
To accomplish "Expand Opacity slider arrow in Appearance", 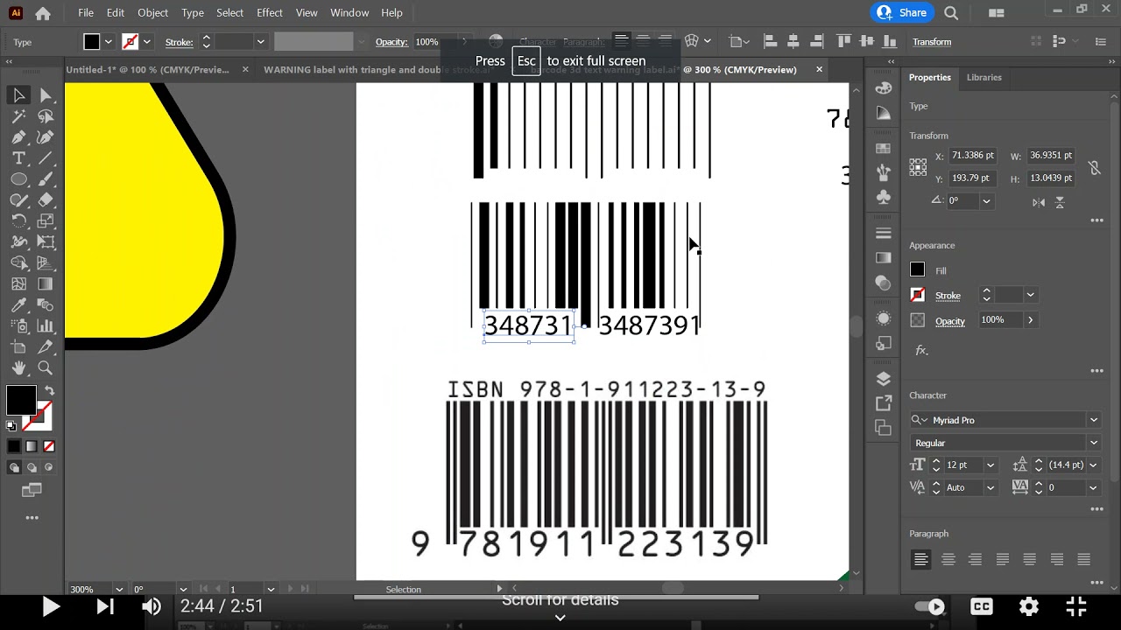I will coord(1030,320).
